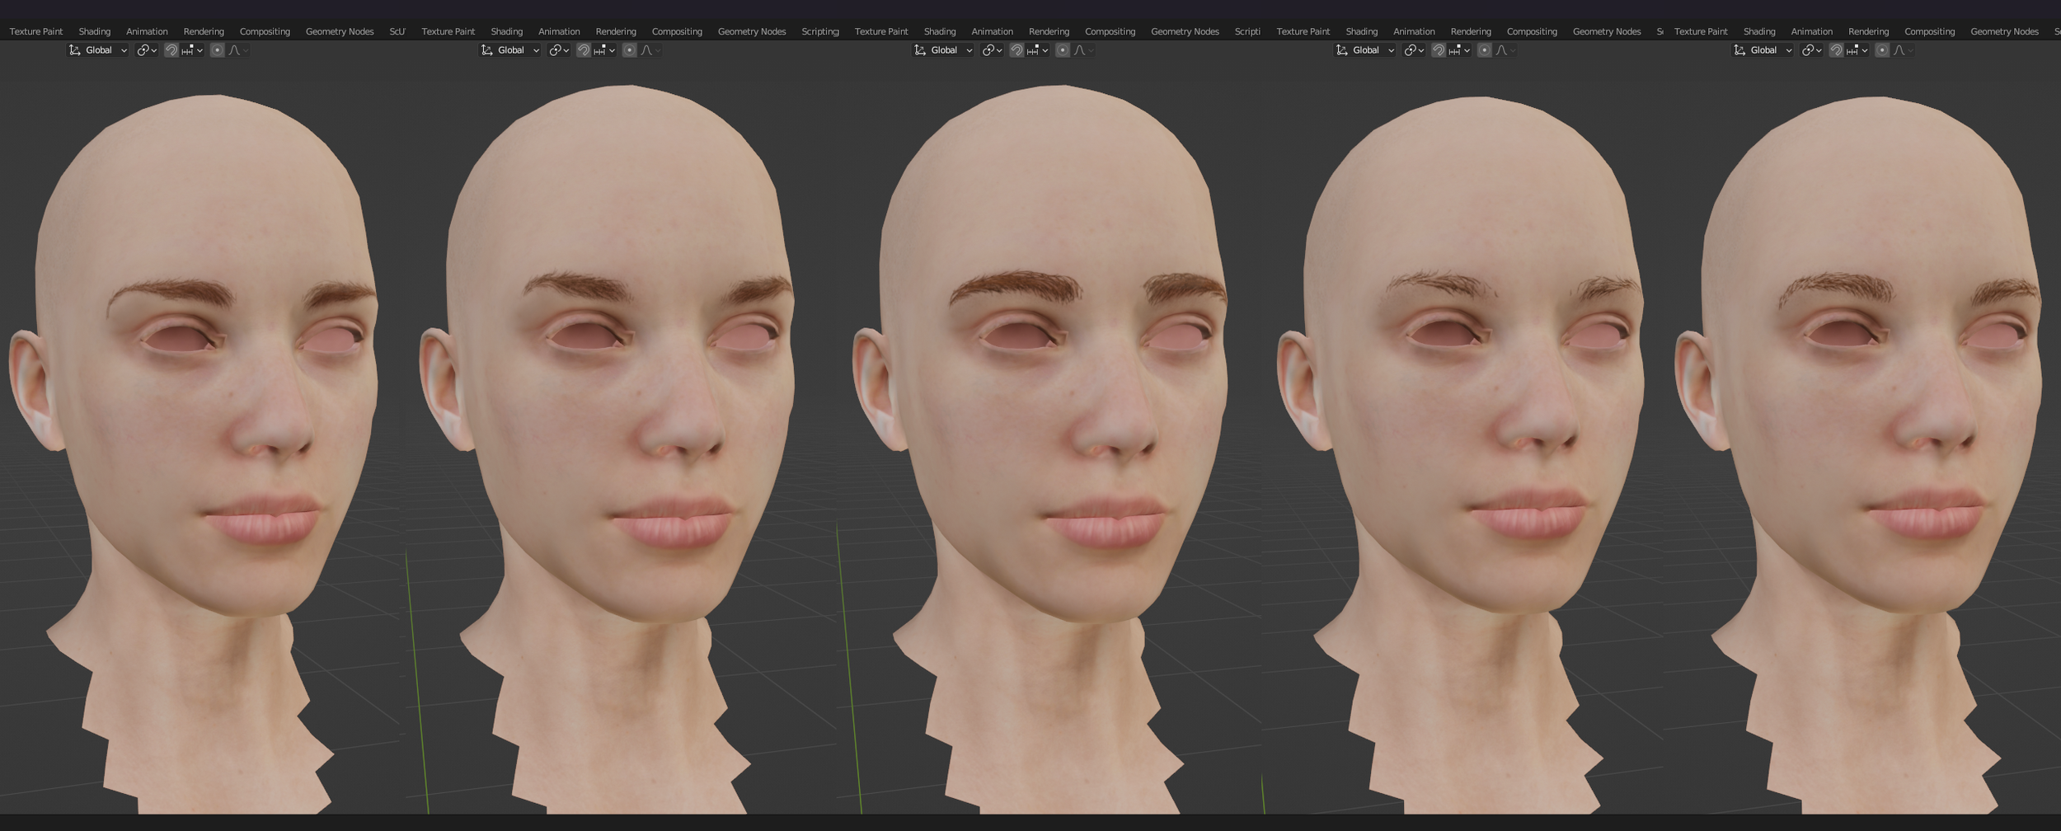Open Global orientation dropdown in leftmost viewport

pos(98,50)
